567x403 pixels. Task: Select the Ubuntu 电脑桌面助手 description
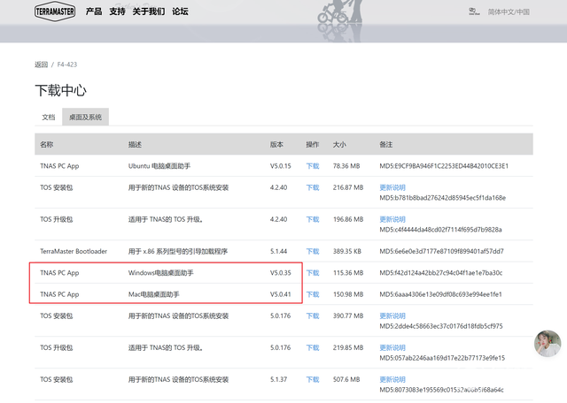tap(159, 166)
